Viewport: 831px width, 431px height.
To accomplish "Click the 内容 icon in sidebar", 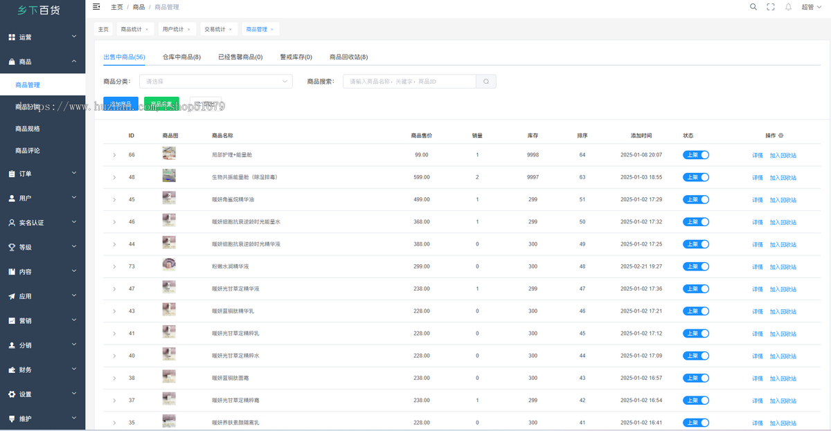I will pos(12,272).
